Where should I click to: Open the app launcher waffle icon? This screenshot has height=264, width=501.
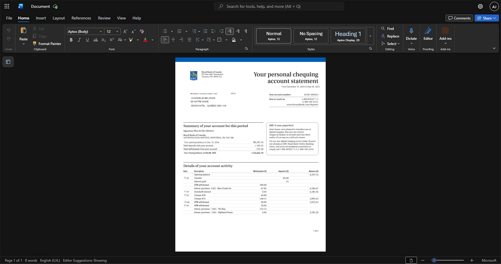pos(7,6)
